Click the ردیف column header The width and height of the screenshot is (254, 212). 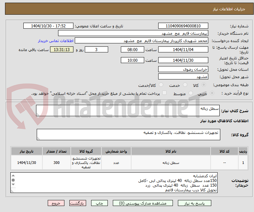pos(243,151)
